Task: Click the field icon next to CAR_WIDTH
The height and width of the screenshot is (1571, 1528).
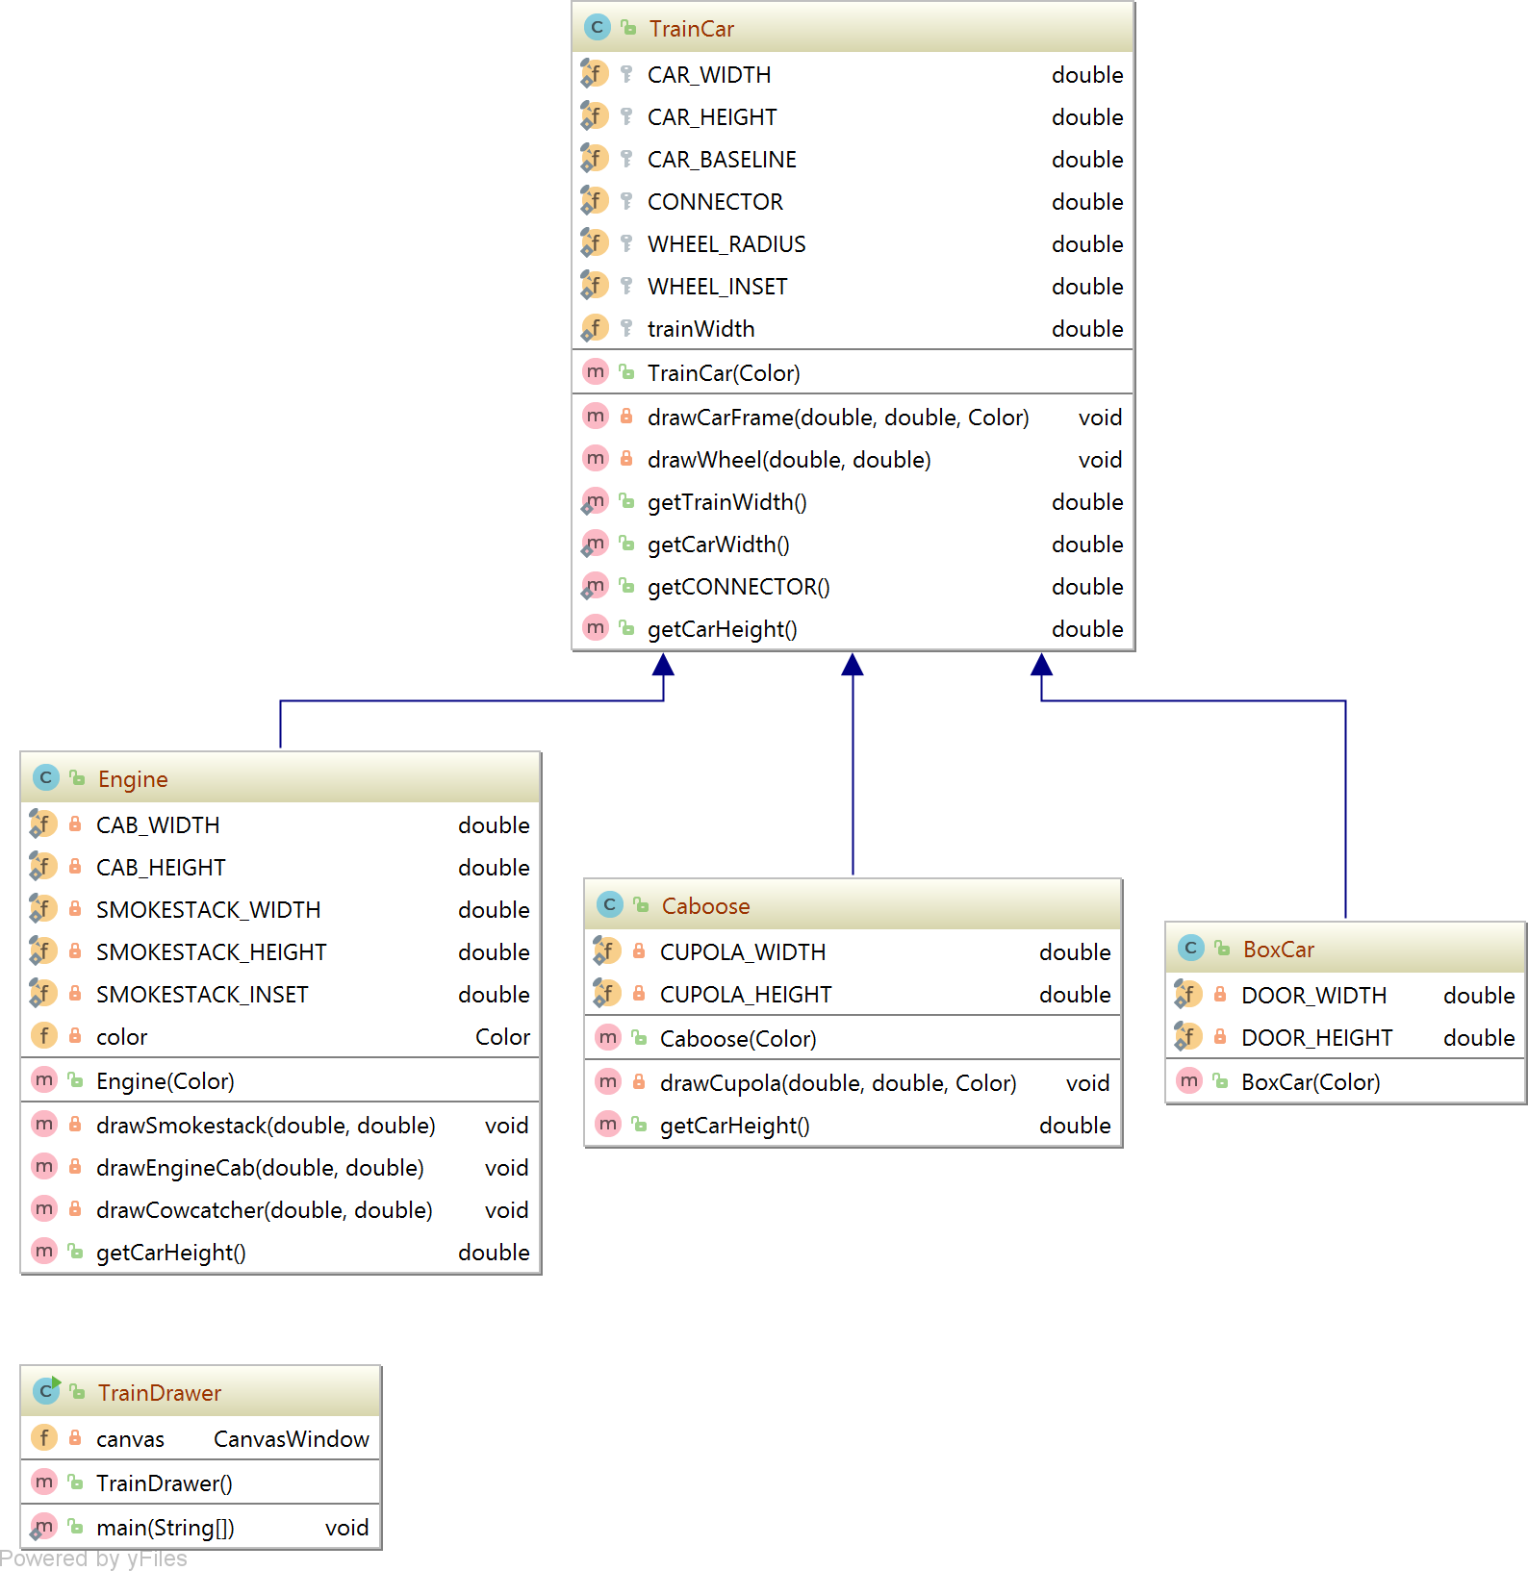Action: [x=595, y=74]
